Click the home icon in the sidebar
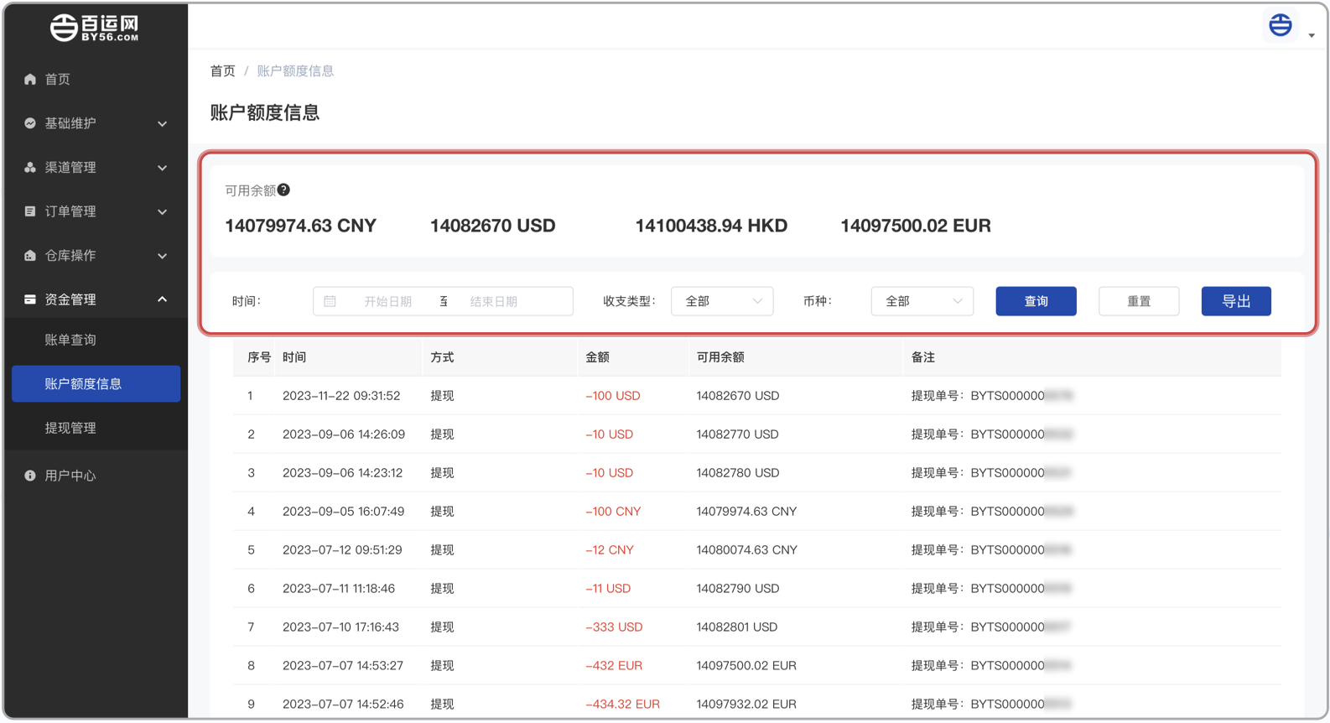Viewport: 1330px width, 723px height. 30,79
